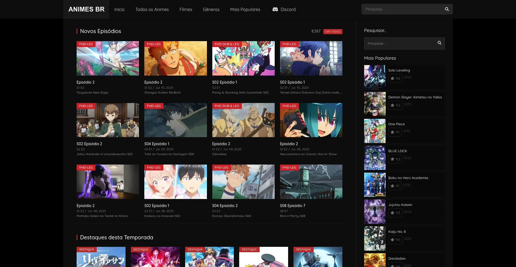
Task: Open the Panty & Stocking episode thumbnail
Action: 243,58
